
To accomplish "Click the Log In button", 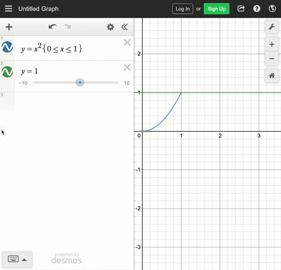I will point(183,9).
